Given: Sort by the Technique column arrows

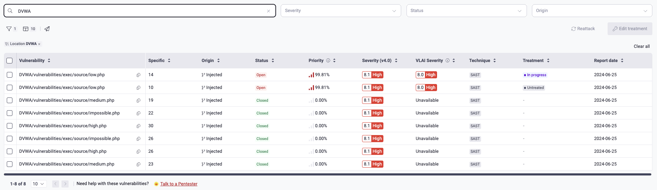Looking at the screenshot, I should coord(495,61).
